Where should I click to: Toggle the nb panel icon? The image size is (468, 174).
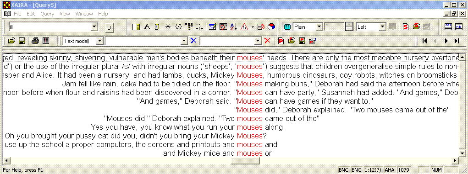[x=458, y=27]
